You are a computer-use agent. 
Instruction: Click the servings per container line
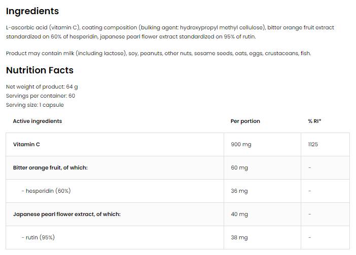pyautogui.click(x=41, y=96)
